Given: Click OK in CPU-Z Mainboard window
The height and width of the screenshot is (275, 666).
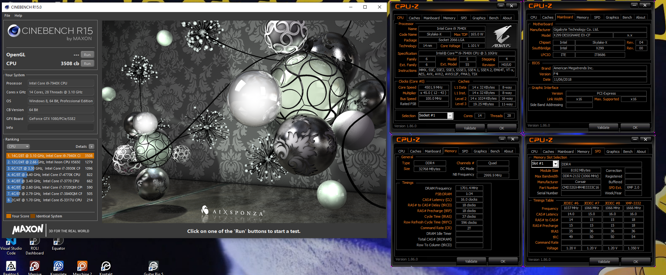Looking at the screenshot, I should pyautogui.click(x=635, y=128).
